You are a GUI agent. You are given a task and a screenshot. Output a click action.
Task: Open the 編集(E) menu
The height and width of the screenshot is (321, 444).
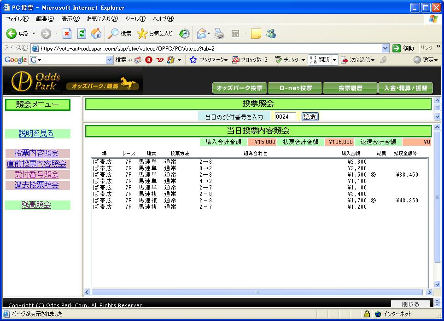pos(45,19)
